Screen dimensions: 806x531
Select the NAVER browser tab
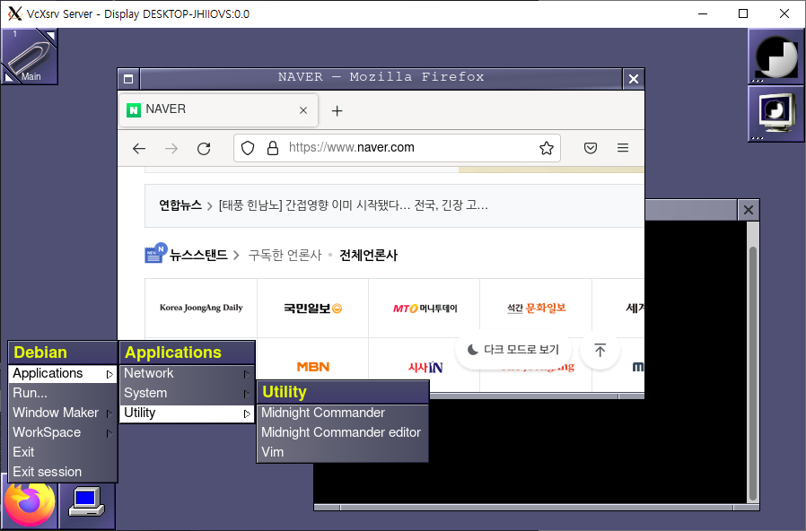218,110
